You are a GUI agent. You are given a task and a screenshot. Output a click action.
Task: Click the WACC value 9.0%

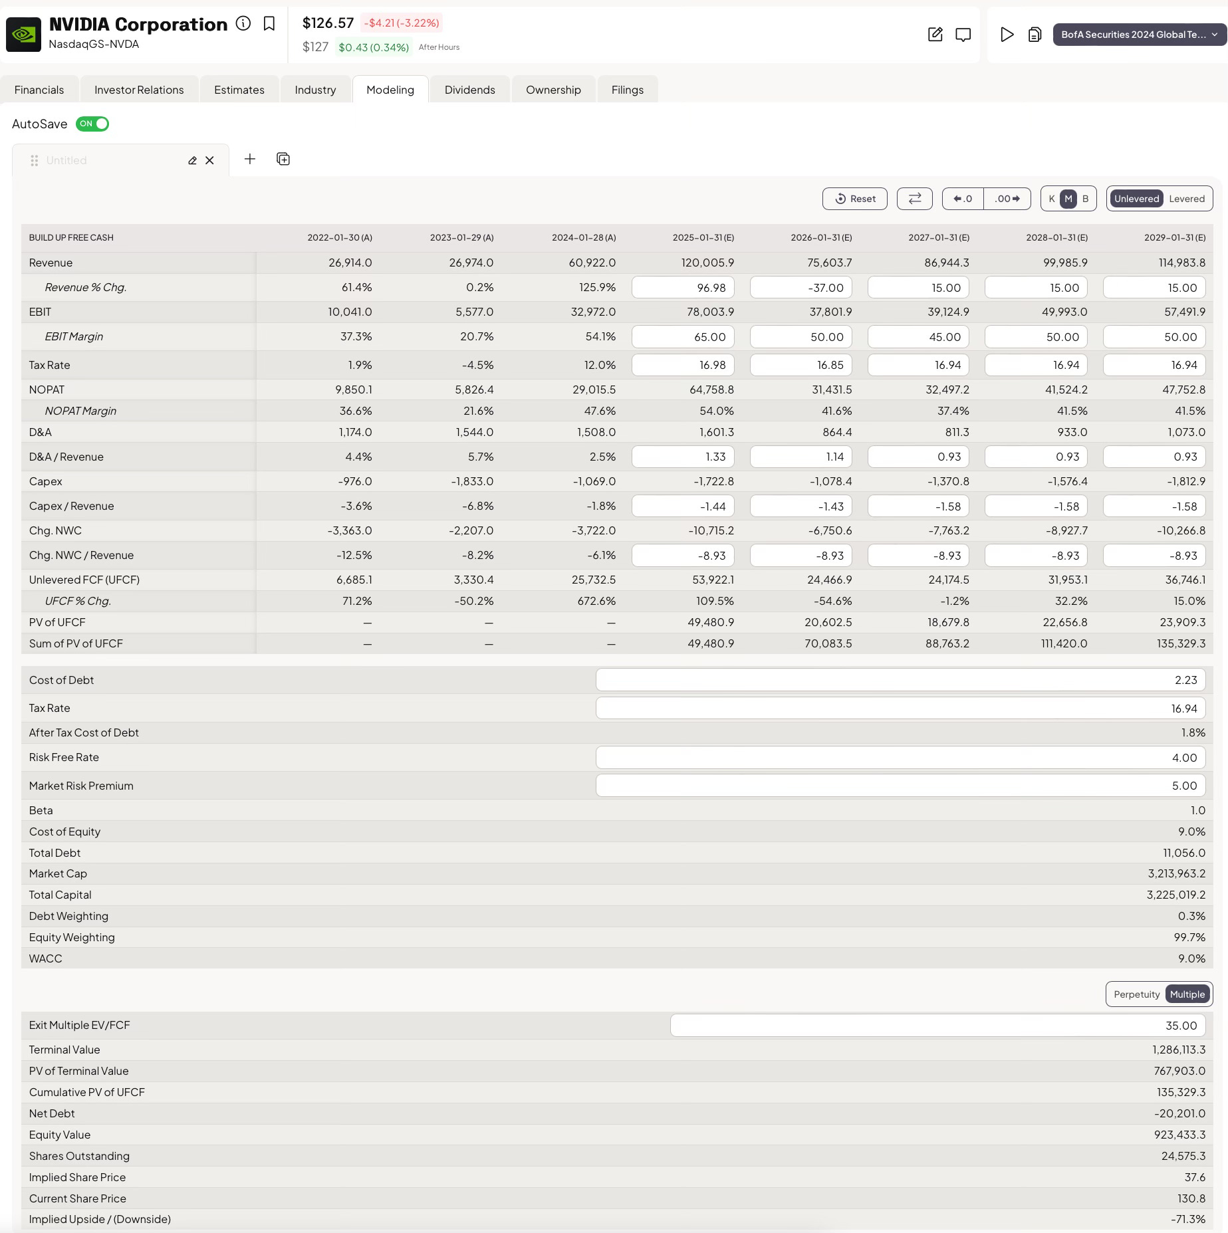1191,958
